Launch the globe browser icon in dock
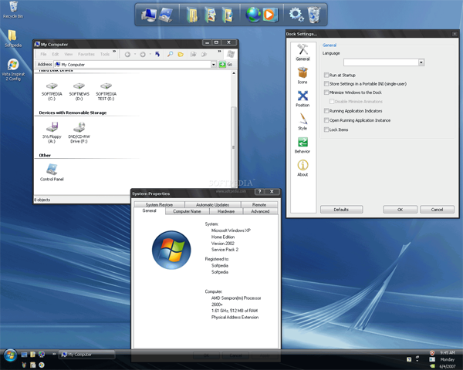The width and height of the screenshot is (463, 370). click(x=253, y=14)
